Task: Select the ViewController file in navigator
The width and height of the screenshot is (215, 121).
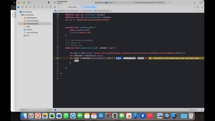Action: point(34,24)
